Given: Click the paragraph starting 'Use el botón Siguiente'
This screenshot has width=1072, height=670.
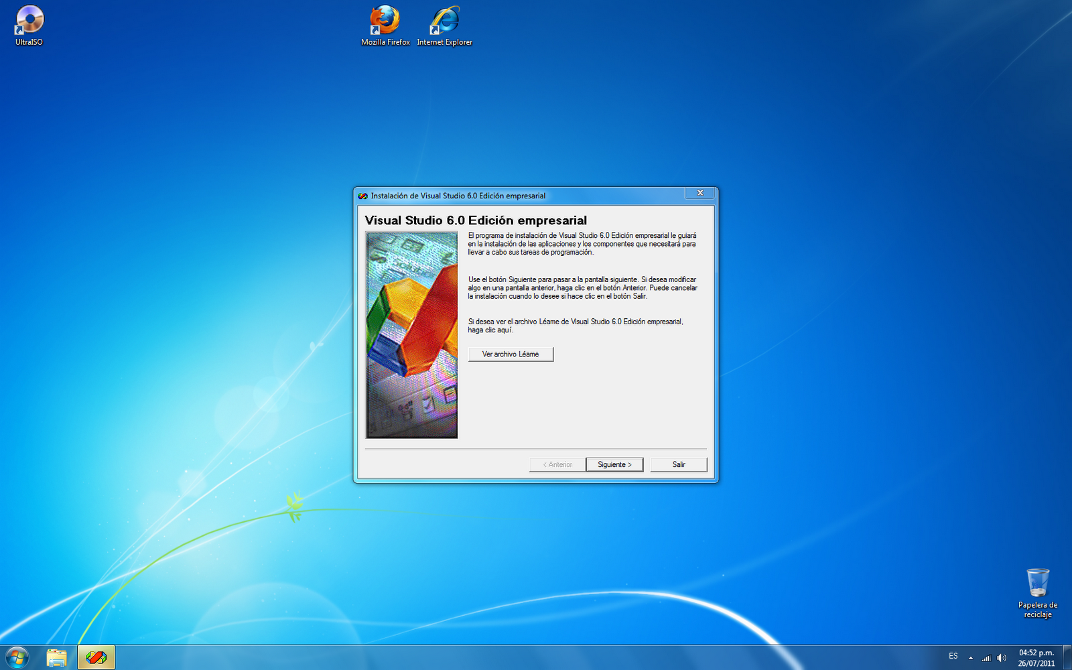Looking at the screenshot, I should (x=583, y=287).
